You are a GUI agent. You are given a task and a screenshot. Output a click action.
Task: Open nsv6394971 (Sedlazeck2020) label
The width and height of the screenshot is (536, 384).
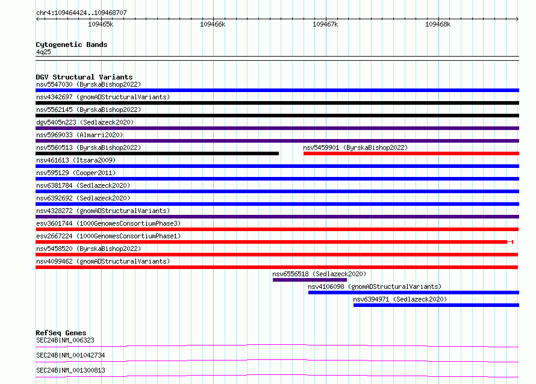[400, 299]
